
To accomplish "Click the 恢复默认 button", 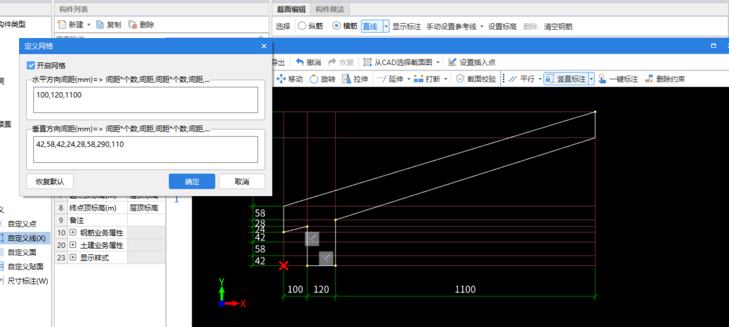I will pos(50,182).
